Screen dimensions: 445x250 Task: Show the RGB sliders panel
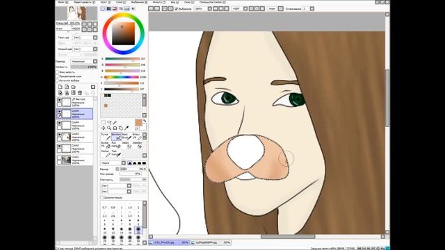(108, 9)
